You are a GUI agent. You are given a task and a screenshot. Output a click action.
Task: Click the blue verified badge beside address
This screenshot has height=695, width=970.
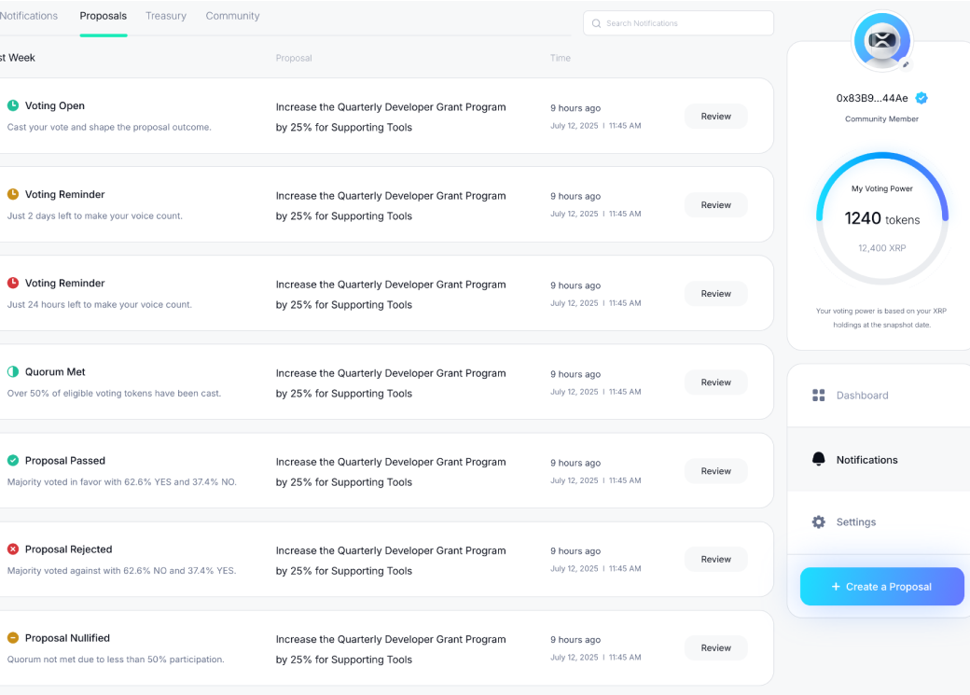point(921,98)
